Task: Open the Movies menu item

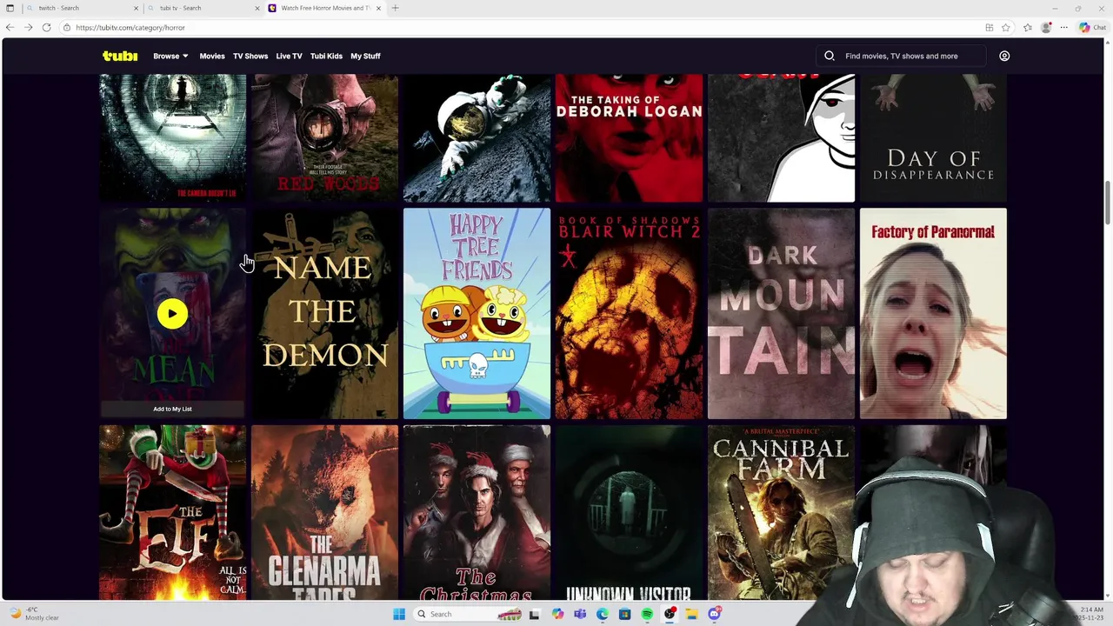Action: point(212,56)
